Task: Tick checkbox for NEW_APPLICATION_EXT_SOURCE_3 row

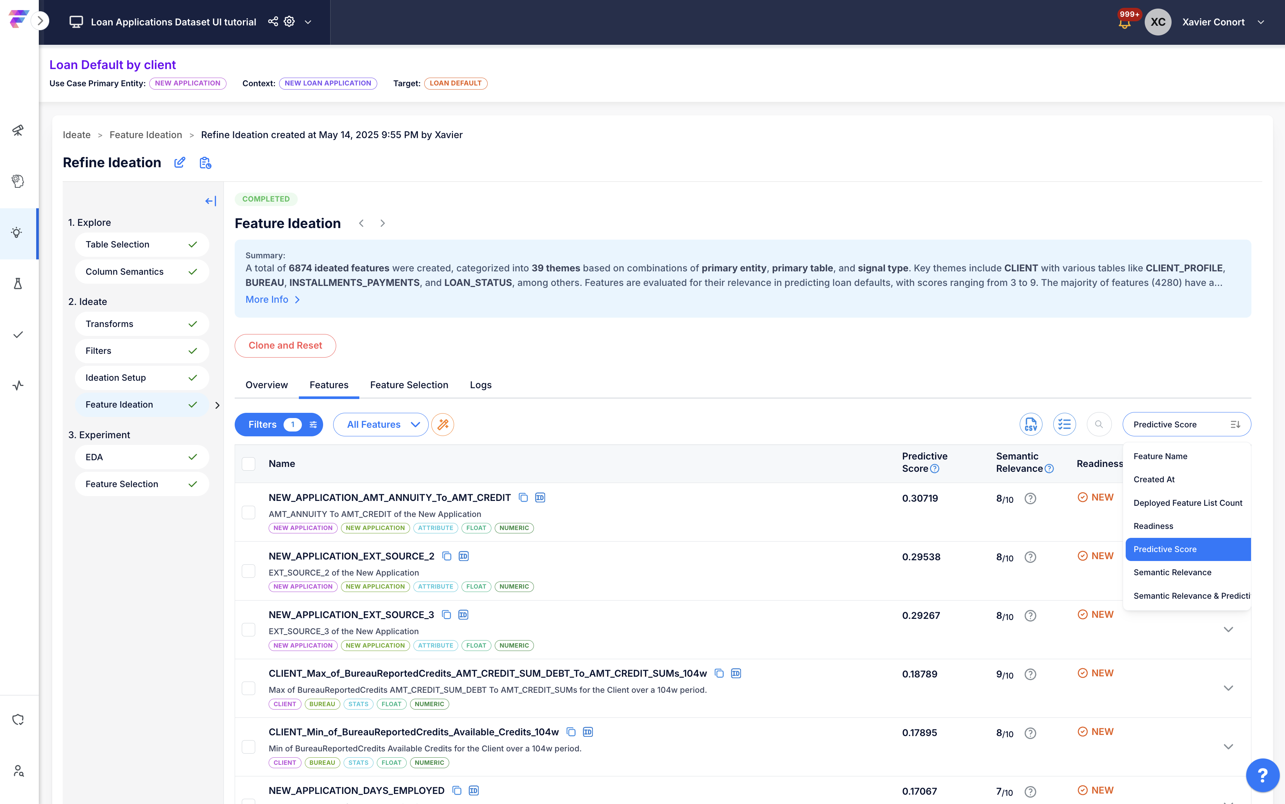Action: pos(248,630)
